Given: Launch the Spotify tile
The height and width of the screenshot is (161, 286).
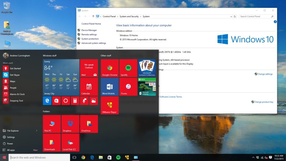Looking at the screenshot, I should pyautogui.click(x=128, y=68).
